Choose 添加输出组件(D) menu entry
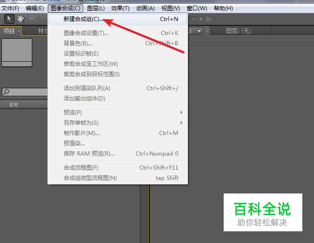The image size is (314, 243). [118, 99]
